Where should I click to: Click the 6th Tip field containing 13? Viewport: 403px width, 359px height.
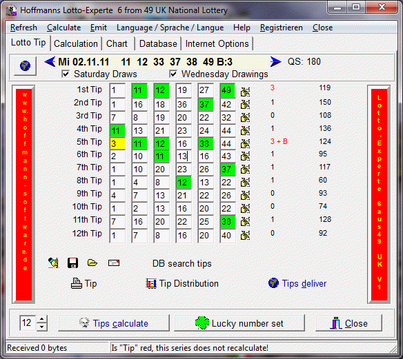pos(184,156)
